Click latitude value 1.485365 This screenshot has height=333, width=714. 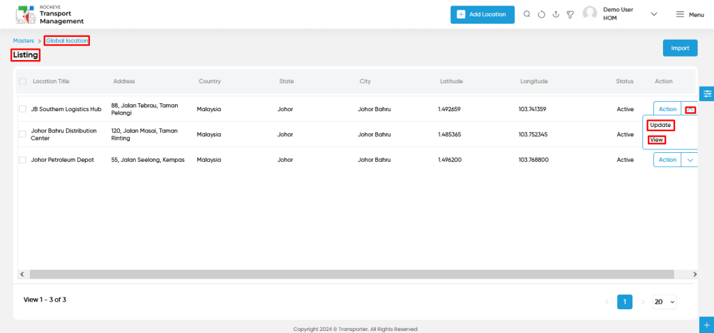point(449,134)
